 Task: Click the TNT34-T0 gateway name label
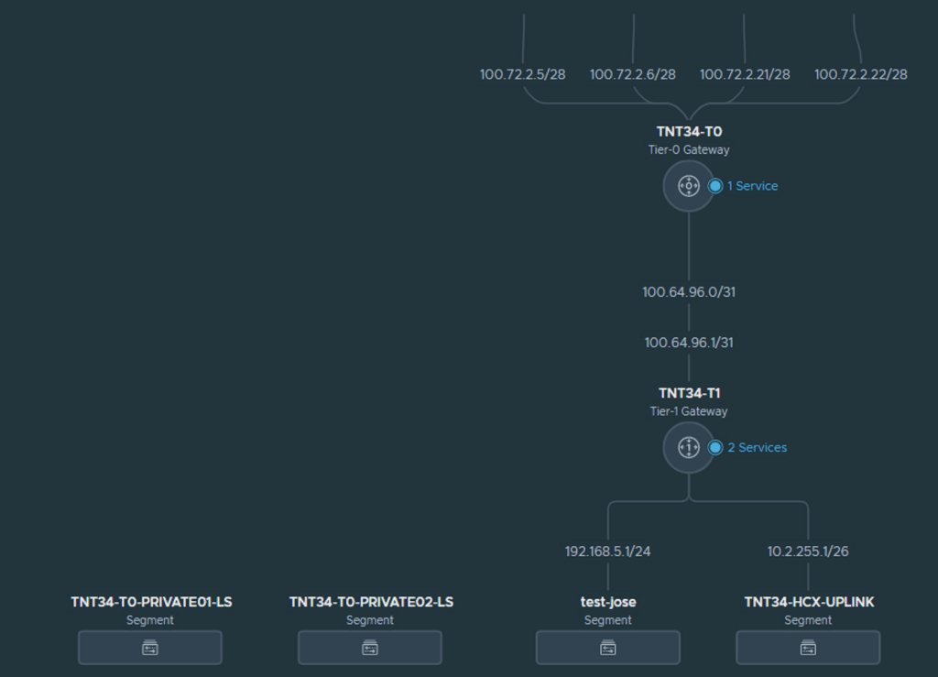(x=689, y=132)
